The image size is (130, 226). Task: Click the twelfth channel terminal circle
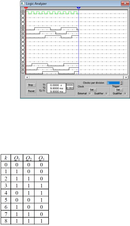[x=23, y=56]
